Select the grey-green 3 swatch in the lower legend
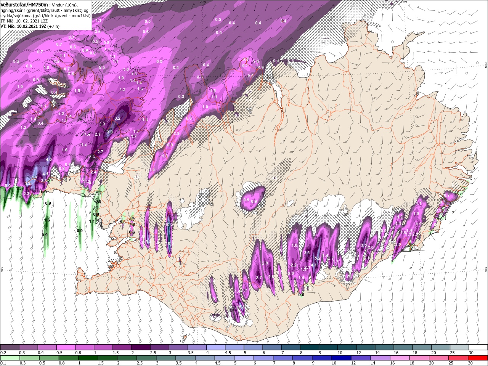 click(166, 358)
